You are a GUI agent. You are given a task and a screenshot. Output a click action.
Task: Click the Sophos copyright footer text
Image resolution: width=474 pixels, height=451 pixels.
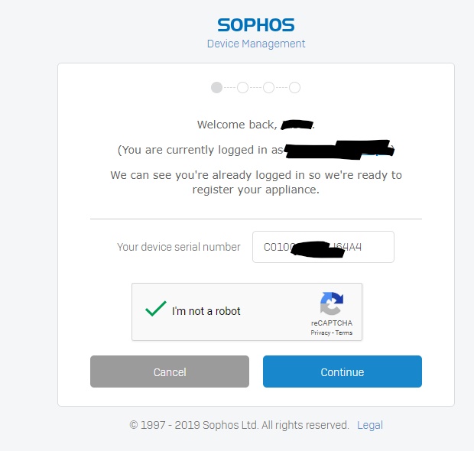[x=239, y=425]
